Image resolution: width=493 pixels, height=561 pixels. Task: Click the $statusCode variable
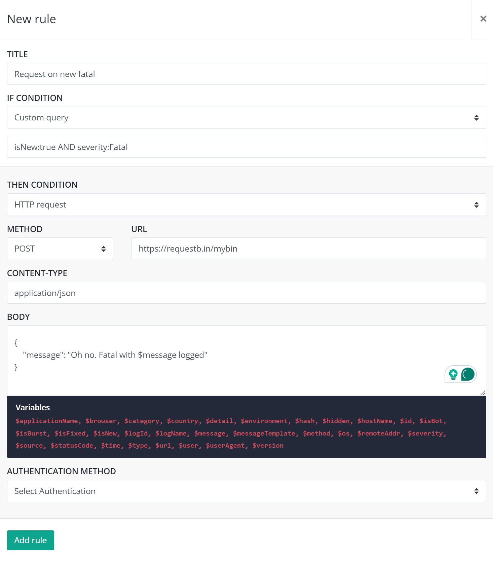tap(72, 446)
